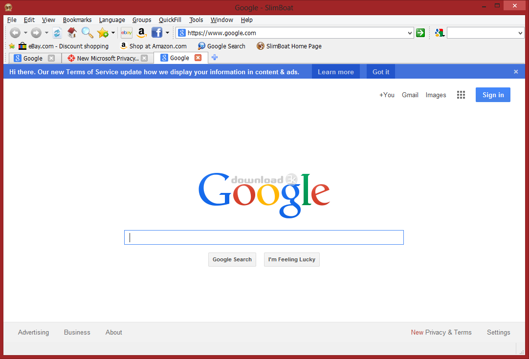This screenshot has width=529, height=359.
Task: Click the Back navigation arrow
Action: (15, 33)
